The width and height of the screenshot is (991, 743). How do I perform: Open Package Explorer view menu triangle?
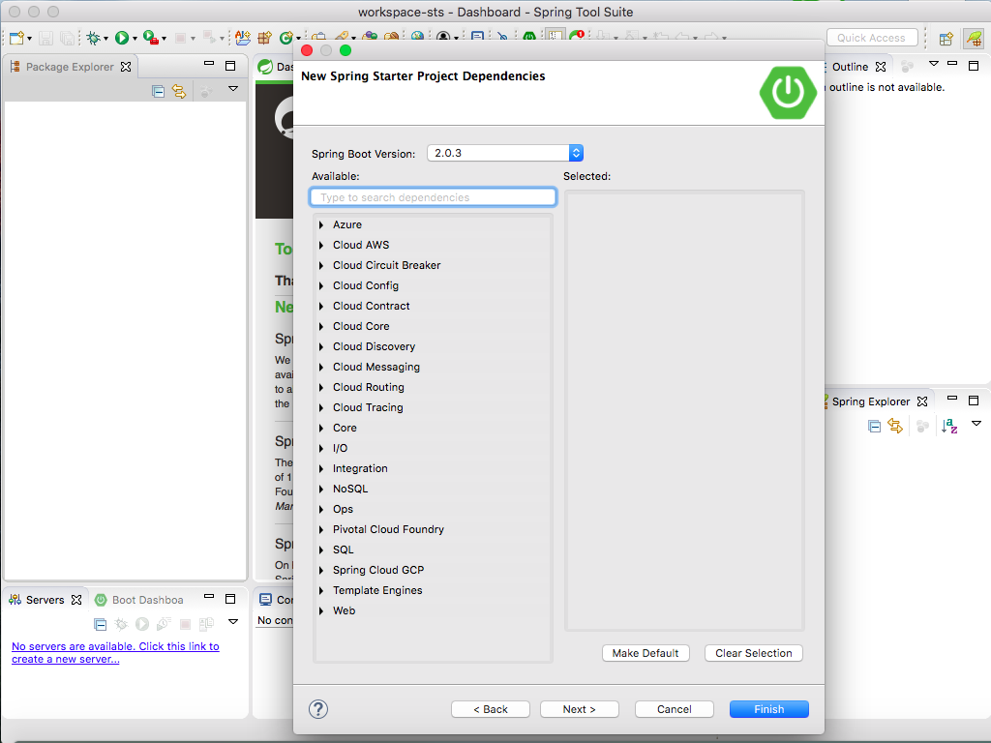coord(233,89)
